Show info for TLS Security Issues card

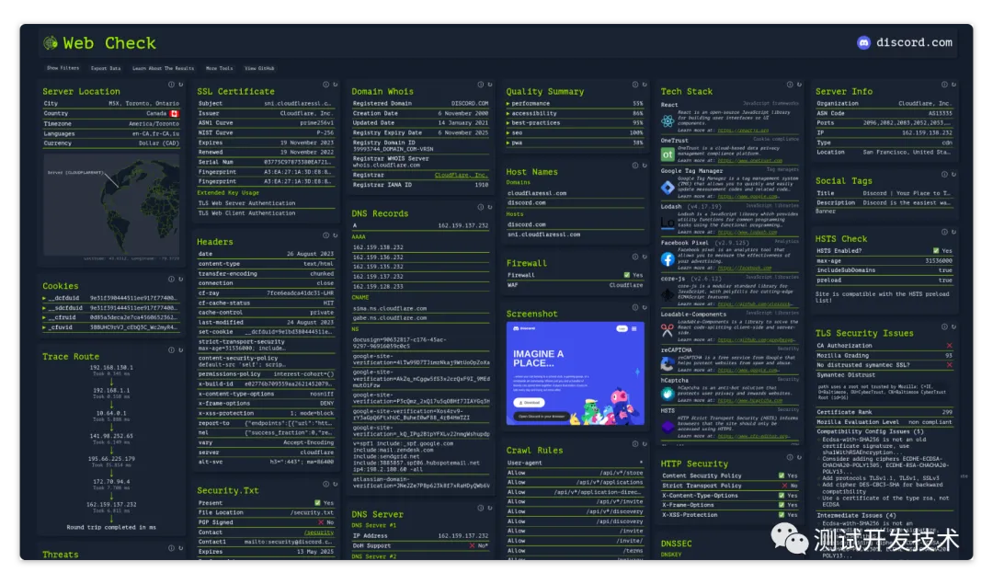[x=944, y=326]
